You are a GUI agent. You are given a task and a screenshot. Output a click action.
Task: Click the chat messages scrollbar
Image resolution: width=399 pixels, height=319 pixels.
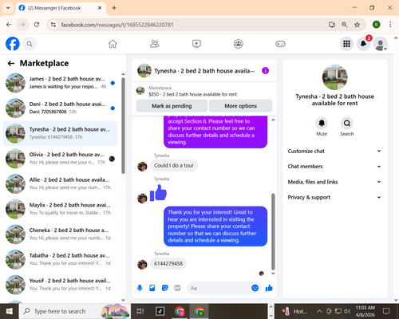tap(273, 231)
